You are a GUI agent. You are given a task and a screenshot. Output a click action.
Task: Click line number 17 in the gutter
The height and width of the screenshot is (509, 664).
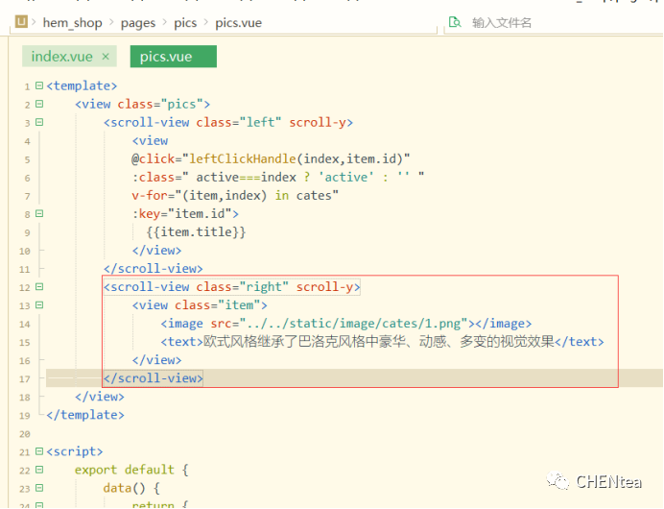point(26,378)
